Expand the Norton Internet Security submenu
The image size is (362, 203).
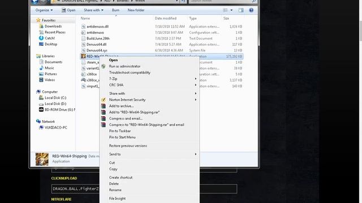coord(149,100)
